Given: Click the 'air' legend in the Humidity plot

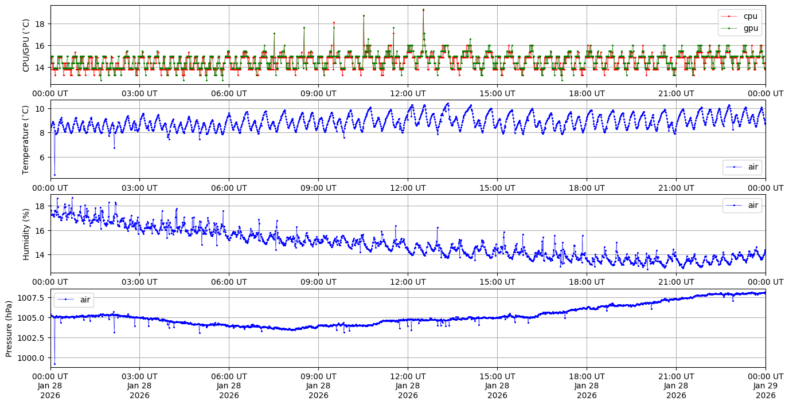Looking at the screenshot, I should click(x=745, y=205).
